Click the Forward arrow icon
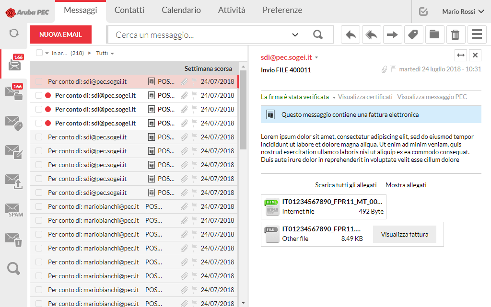The width and height of the screenshot is (491, 307). click(392, 34)
